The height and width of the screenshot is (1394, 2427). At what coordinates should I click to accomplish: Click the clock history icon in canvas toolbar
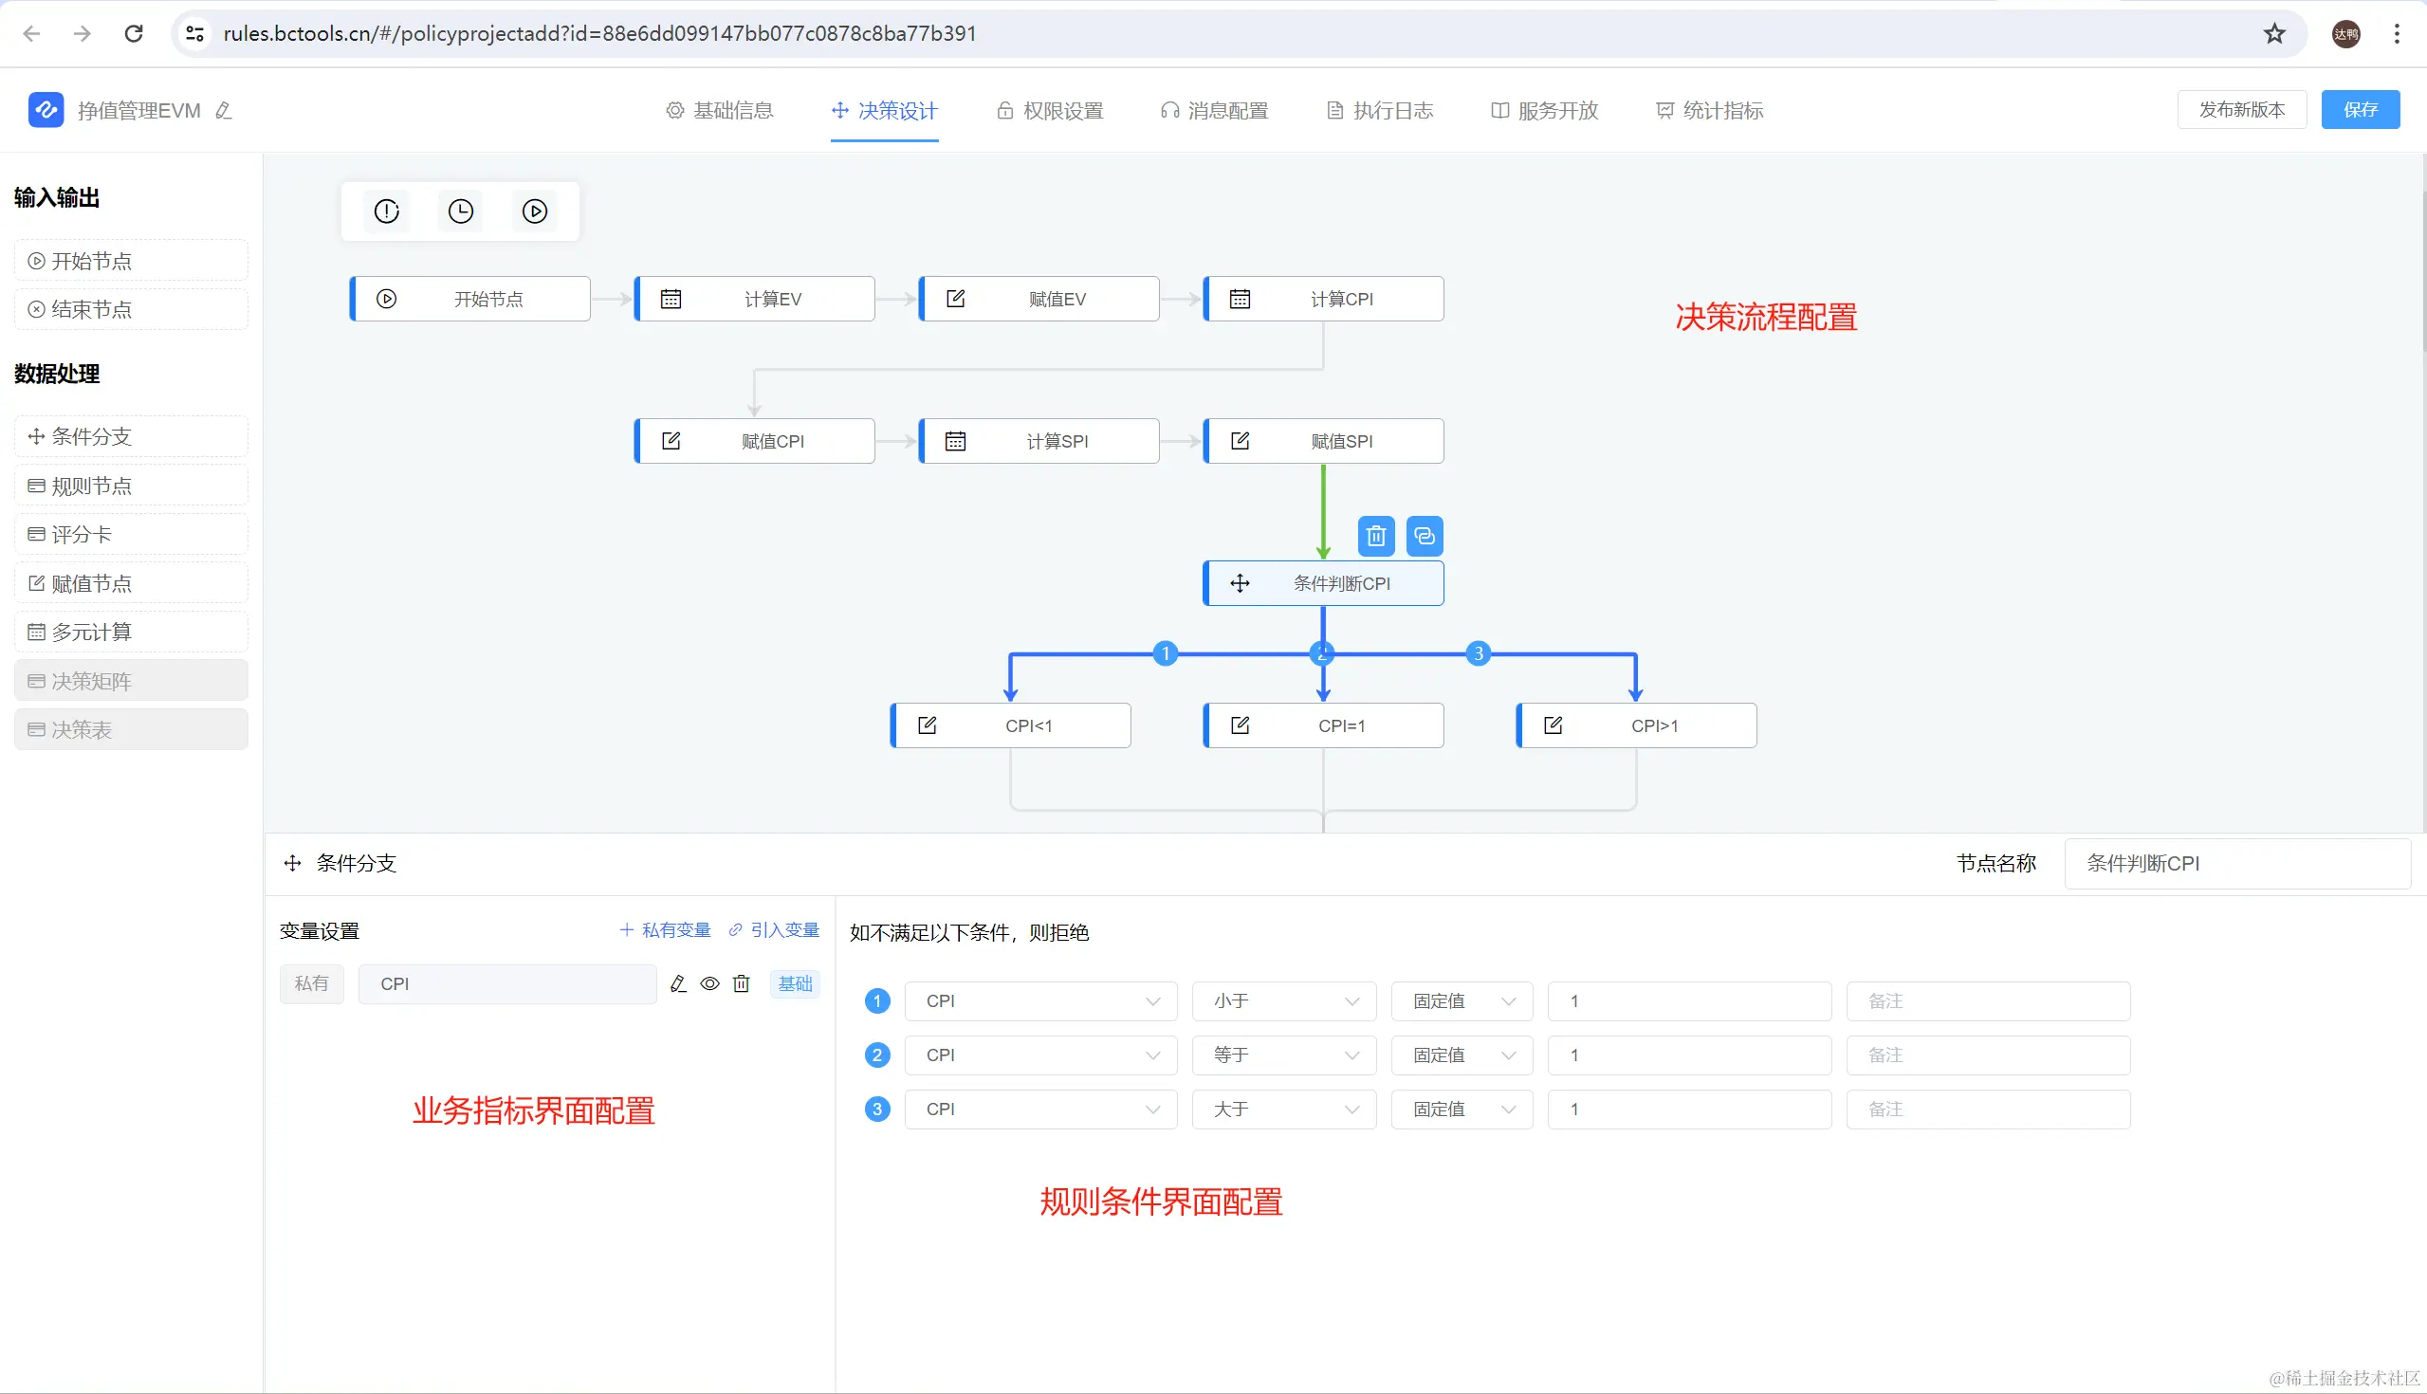tap(461, 211)
